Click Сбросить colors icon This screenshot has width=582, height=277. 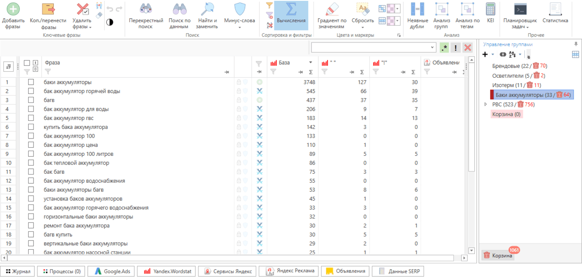pyautogui.click(x=363, y=9)
